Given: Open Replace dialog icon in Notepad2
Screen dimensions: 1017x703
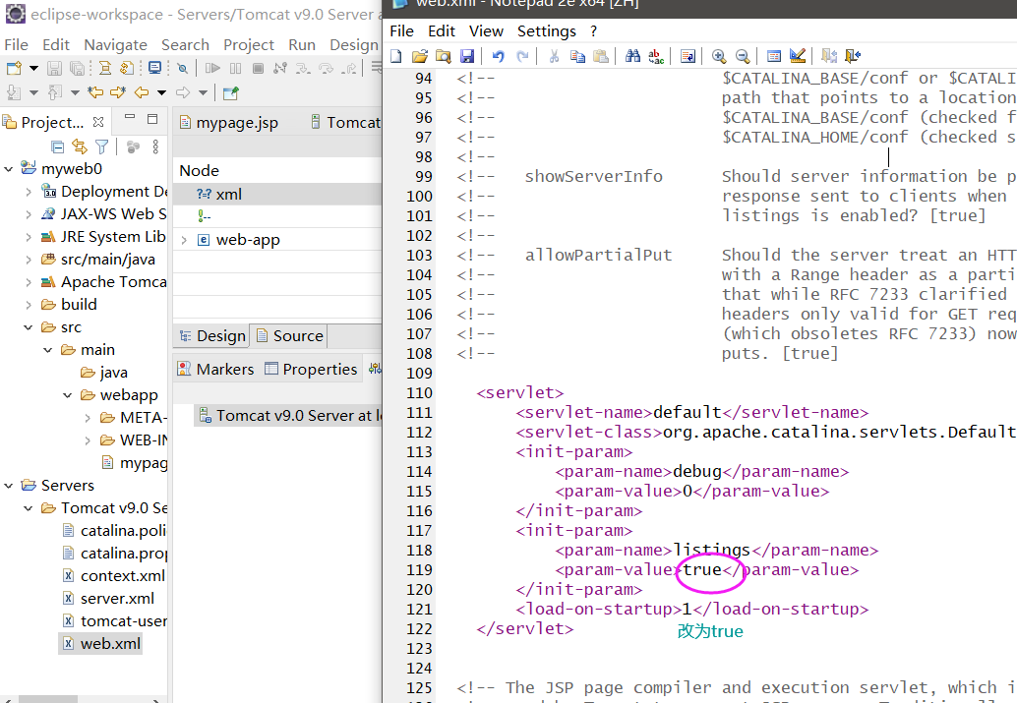Looking at the screenshot, I should 656,56.
